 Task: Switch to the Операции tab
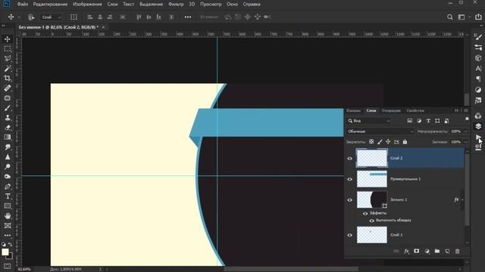click(391, 110)
